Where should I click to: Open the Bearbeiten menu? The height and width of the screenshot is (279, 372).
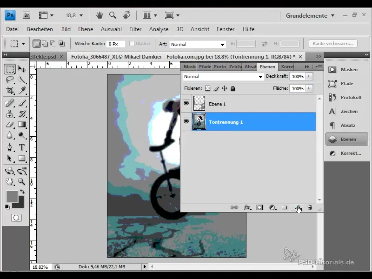click(x=40, y=29)
